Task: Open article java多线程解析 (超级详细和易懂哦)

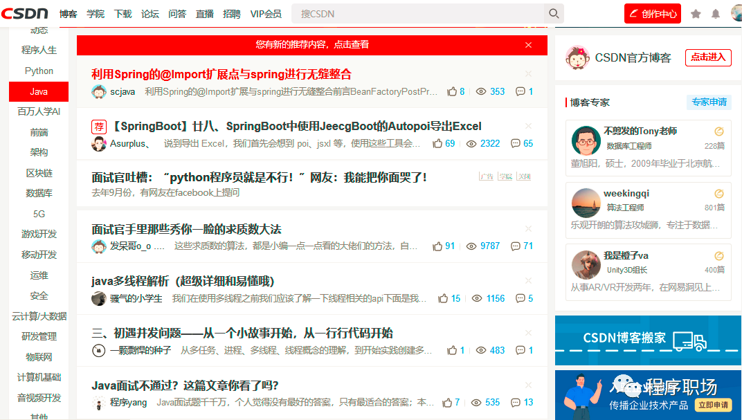Action: [183, 282]
